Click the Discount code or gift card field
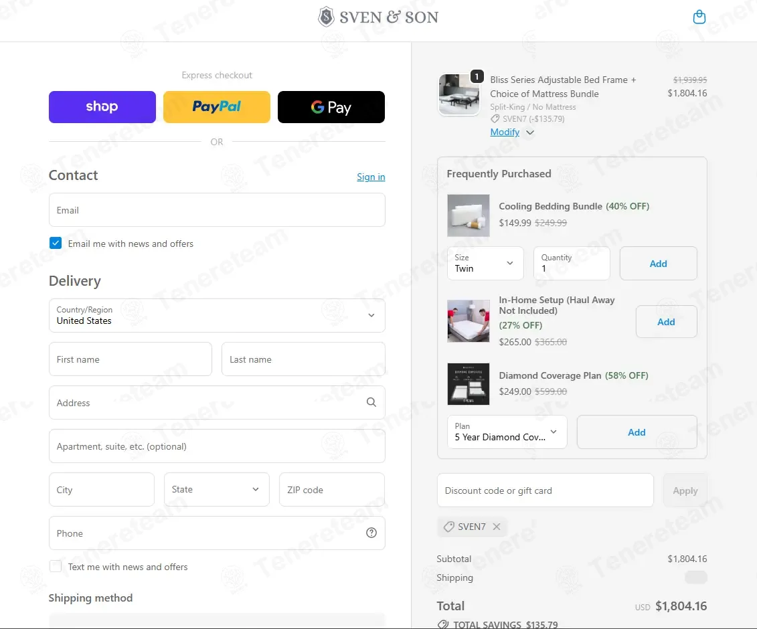This screenshot has height=629, width=757. [545, 490]
